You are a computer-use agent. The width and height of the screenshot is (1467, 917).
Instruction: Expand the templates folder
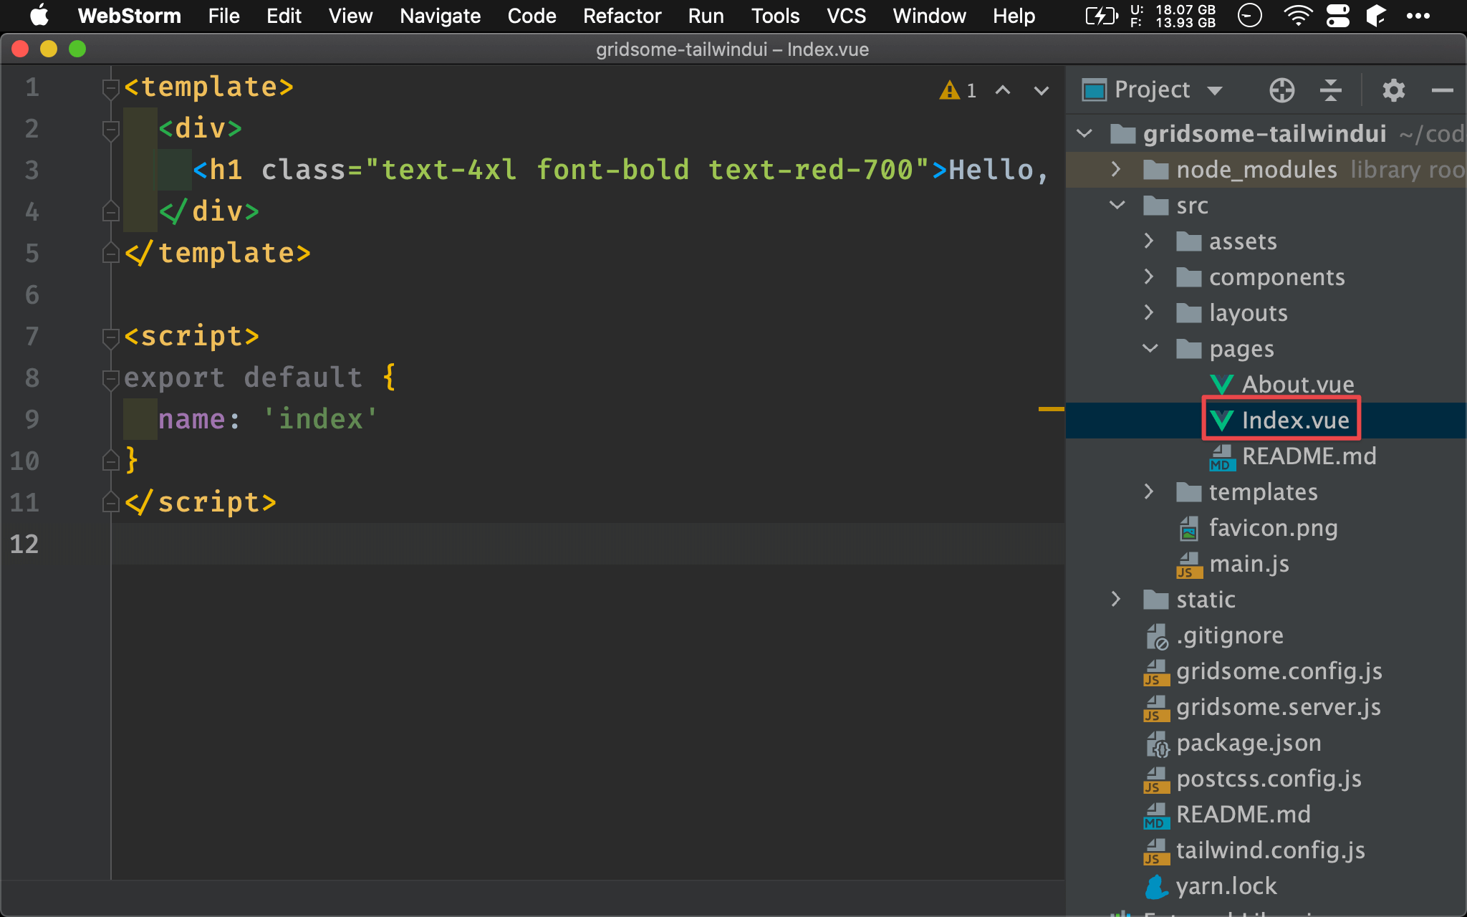pyautogui.click(x=1149, y=491)
